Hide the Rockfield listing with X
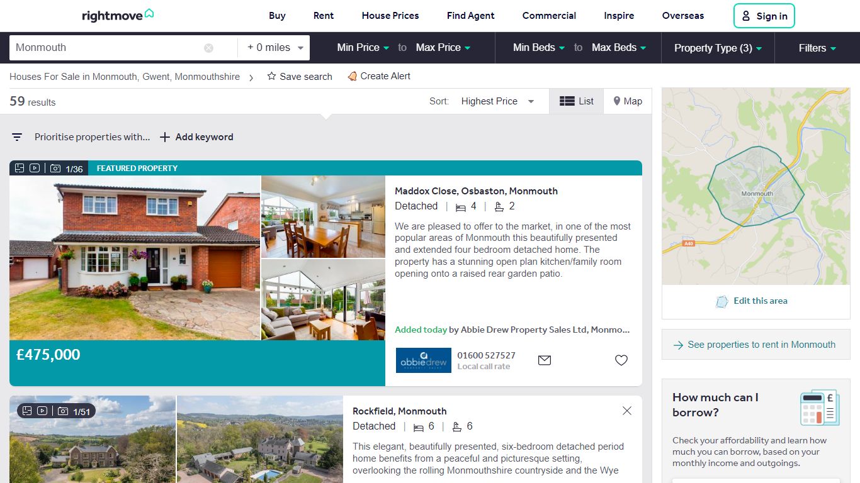The image size is (860, 483). tap(627, 411)
